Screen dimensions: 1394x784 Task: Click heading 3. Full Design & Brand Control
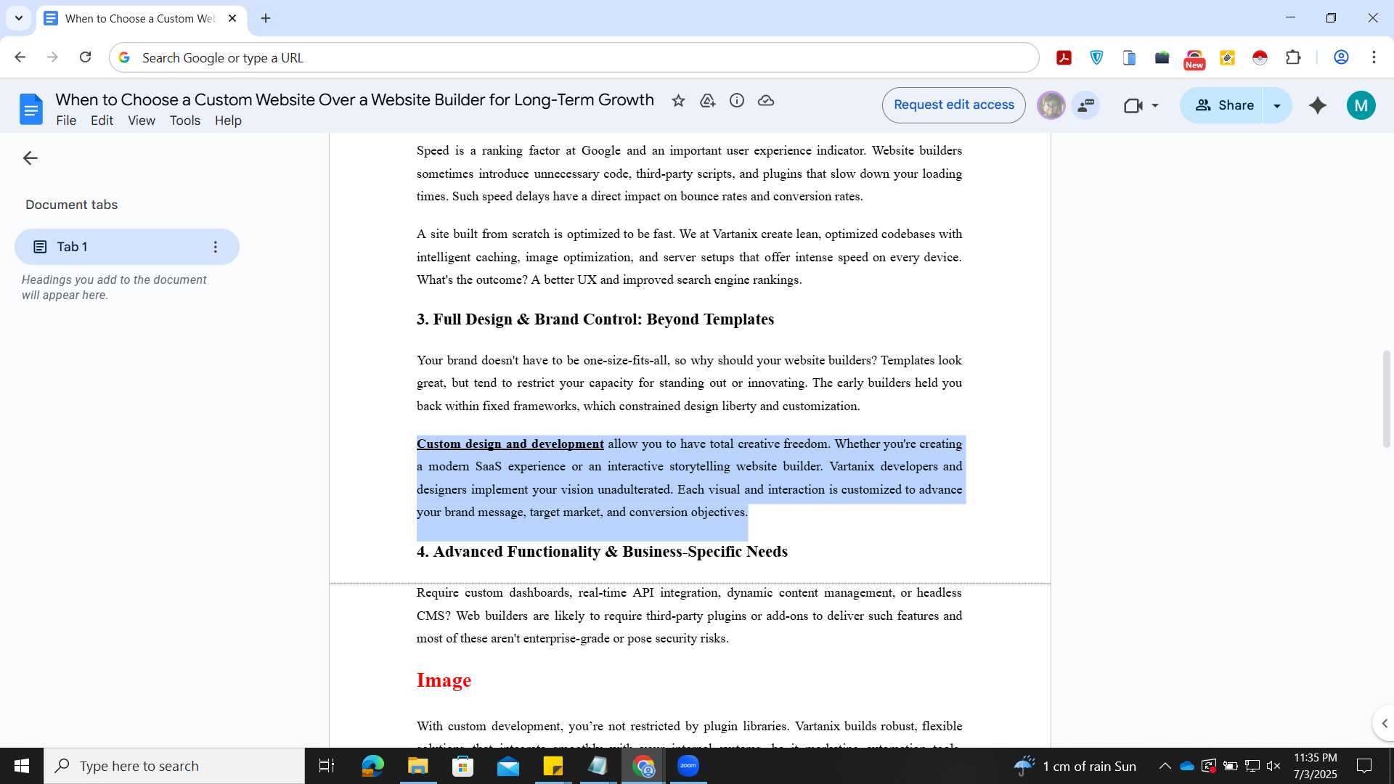click(x=595, y=319)
